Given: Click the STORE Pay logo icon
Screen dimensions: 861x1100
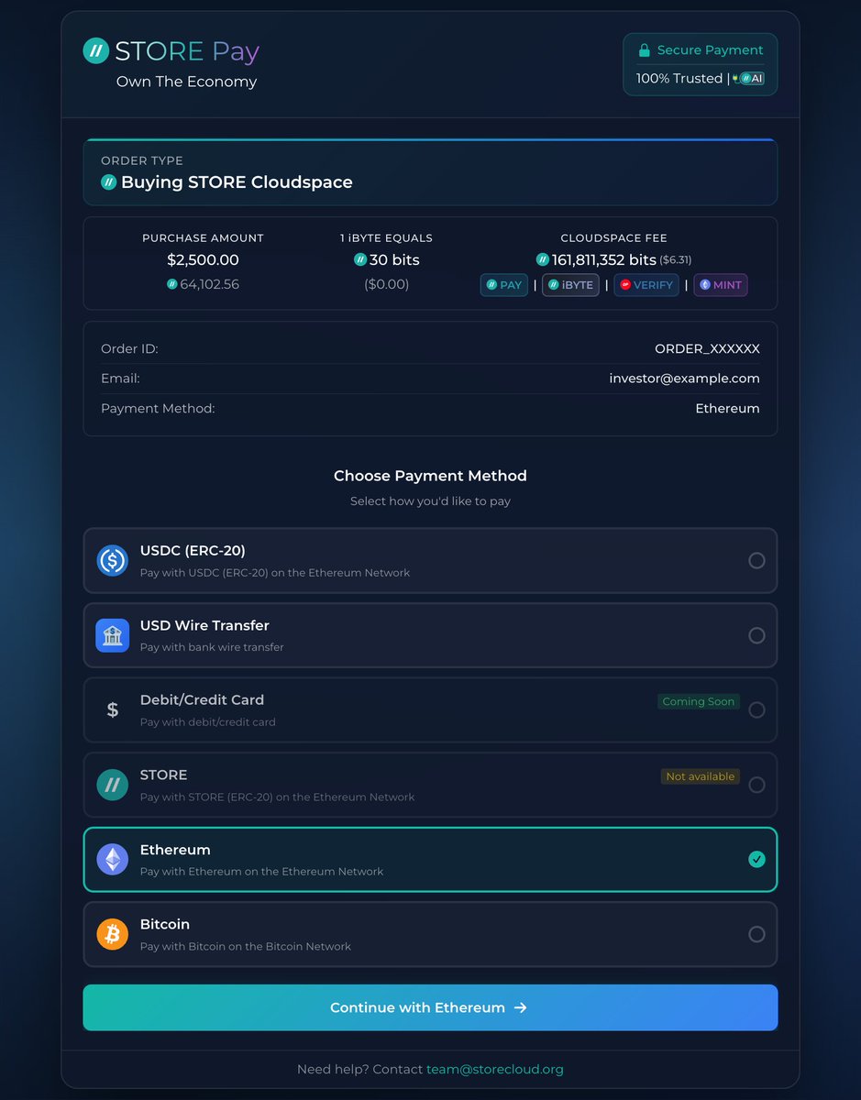Looking at the screenshot, I should (x=96, y=50).
